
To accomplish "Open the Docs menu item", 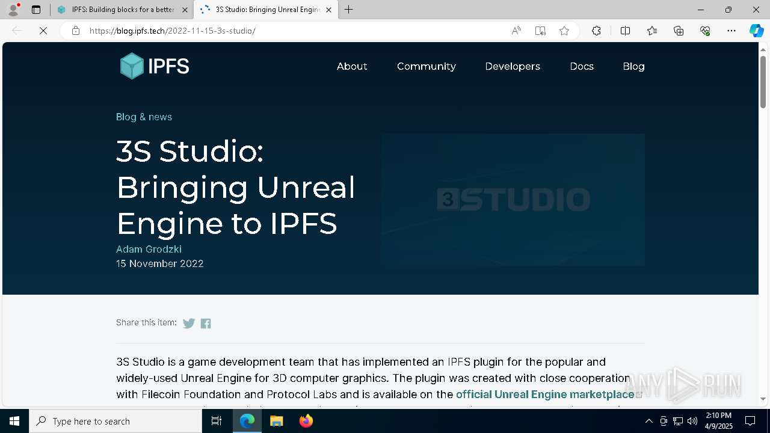I will (x=582, y=66).
